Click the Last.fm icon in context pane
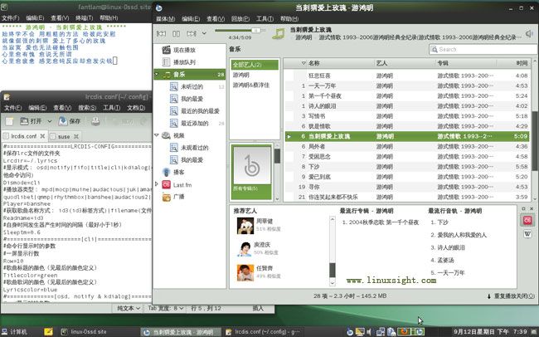539x337 pixels. coord(527,220)
